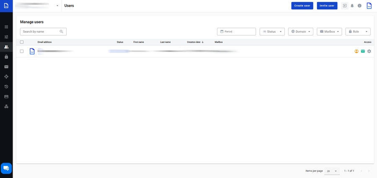The image size is (377, 178).
Task: Open the credit card billing sidebar icon
Action: tap(6, 96)
